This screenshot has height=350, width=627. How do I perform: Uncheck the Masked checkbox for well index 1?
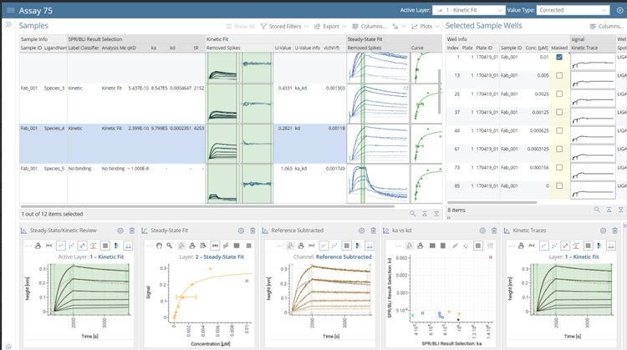[x=558, y=57]
